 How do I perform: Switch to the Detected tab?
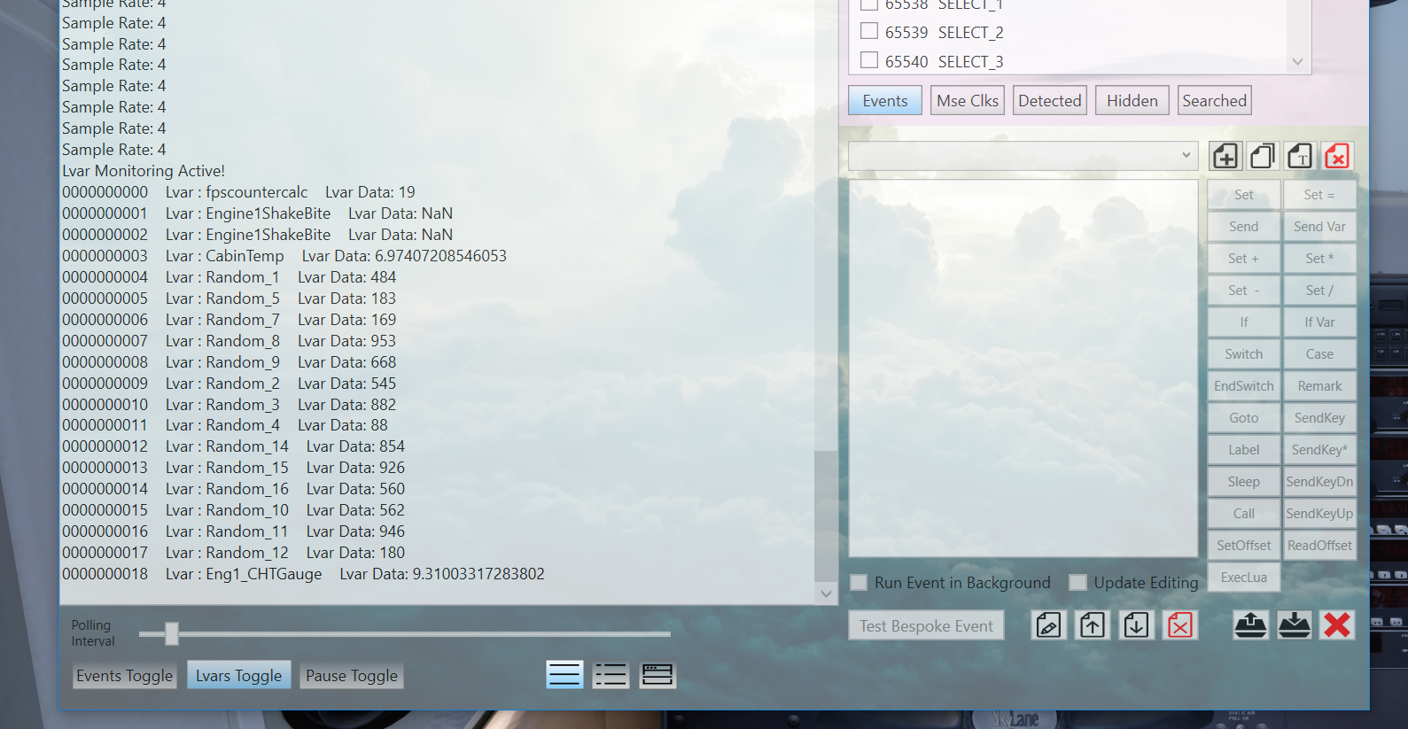pos(1049,101)
